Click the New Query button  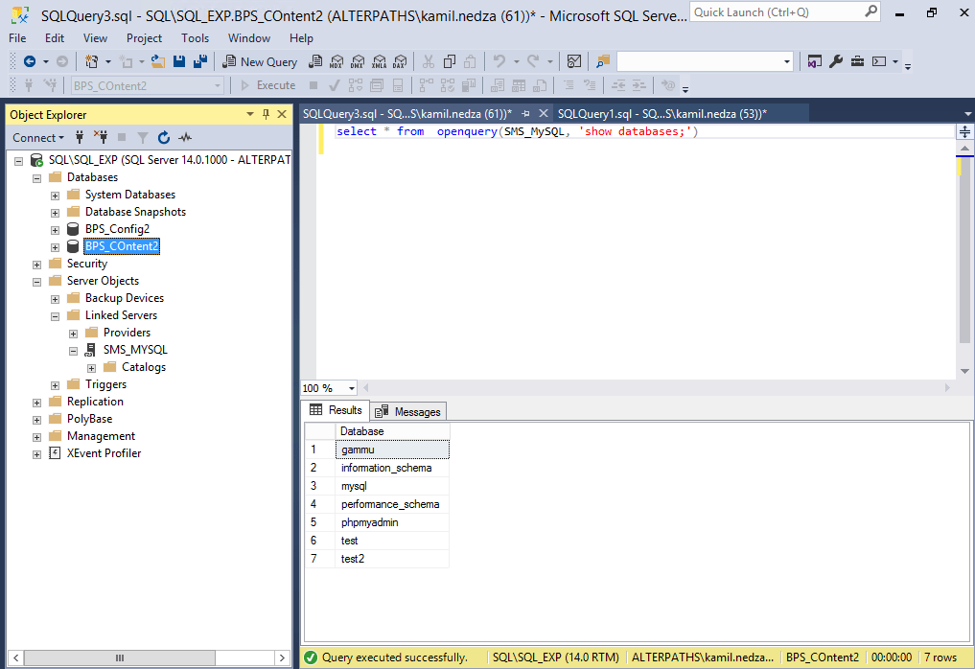(259, 61)
